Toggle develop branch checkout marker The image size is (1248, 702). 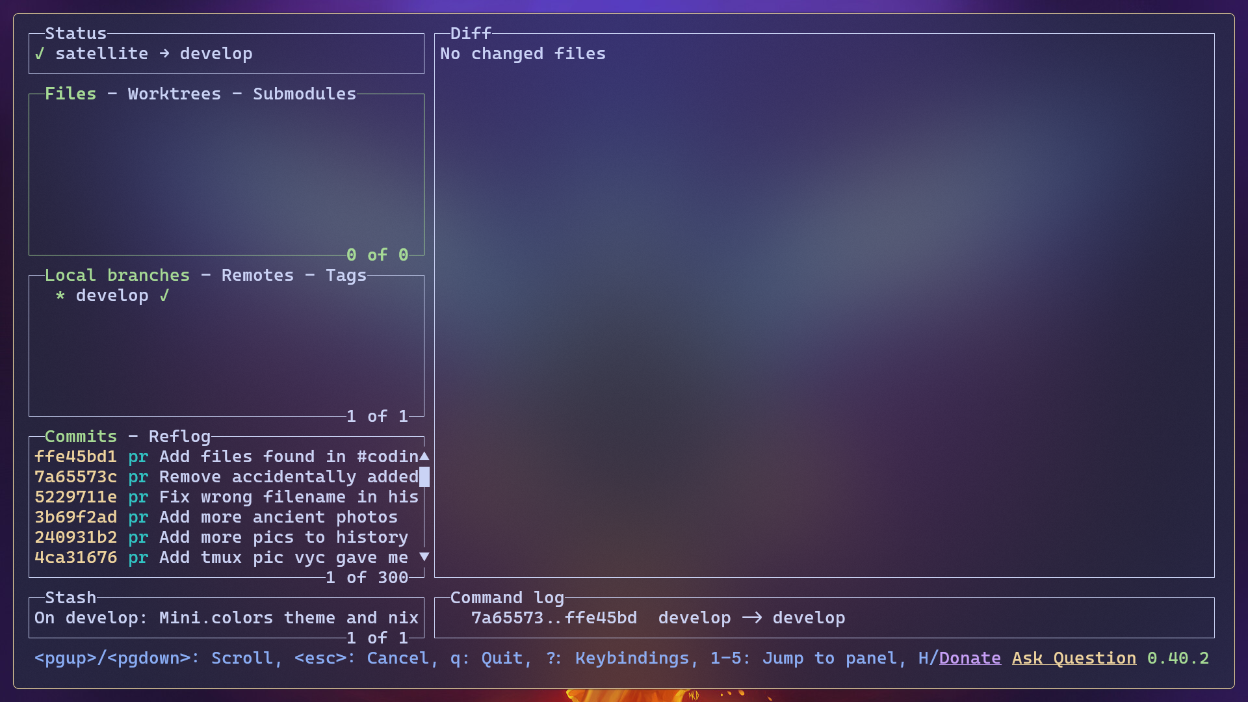pyautogui.click(x=164, y=295)
